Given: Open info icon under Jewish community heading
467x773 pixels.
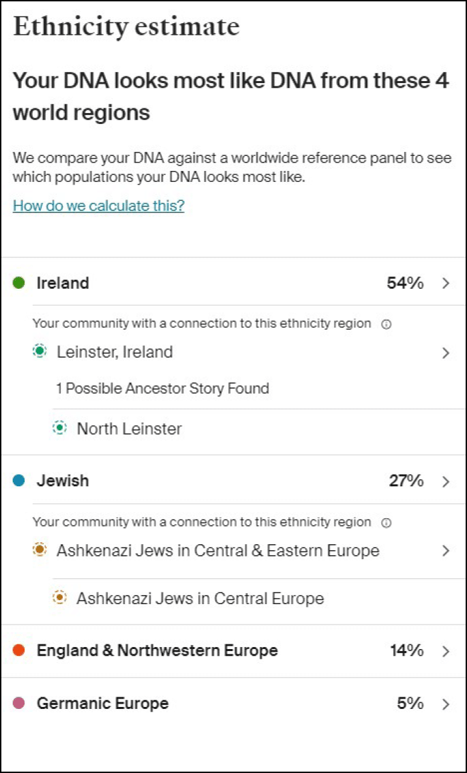Looking at the screenshot, I should (387, 522).
